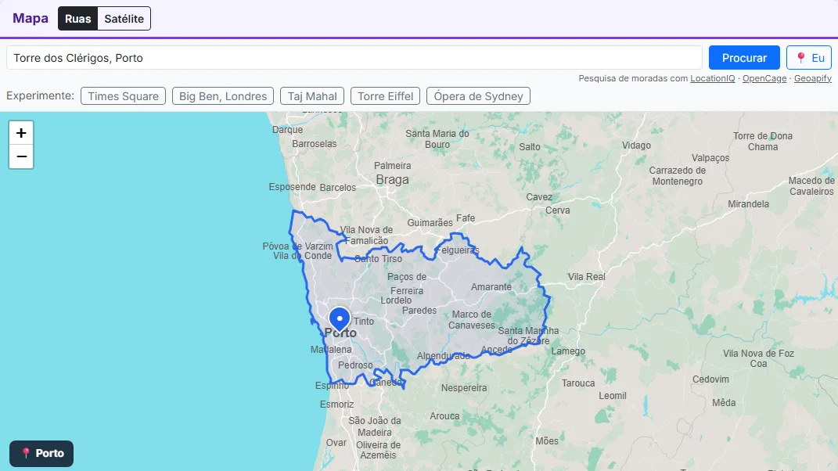Click the Vidago label on map

(x=636, y=146)
